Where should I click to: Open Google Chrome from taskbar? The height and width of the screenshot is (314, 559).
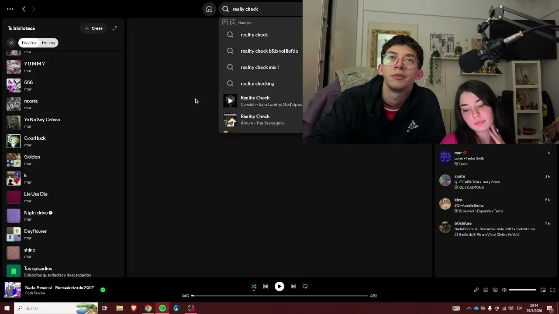[148, 308]
